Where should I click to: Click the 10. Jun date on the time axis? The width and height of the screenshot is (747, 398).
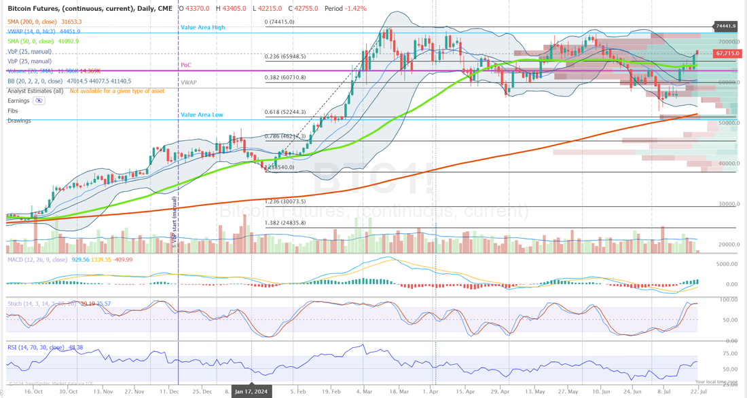[601, 392]
